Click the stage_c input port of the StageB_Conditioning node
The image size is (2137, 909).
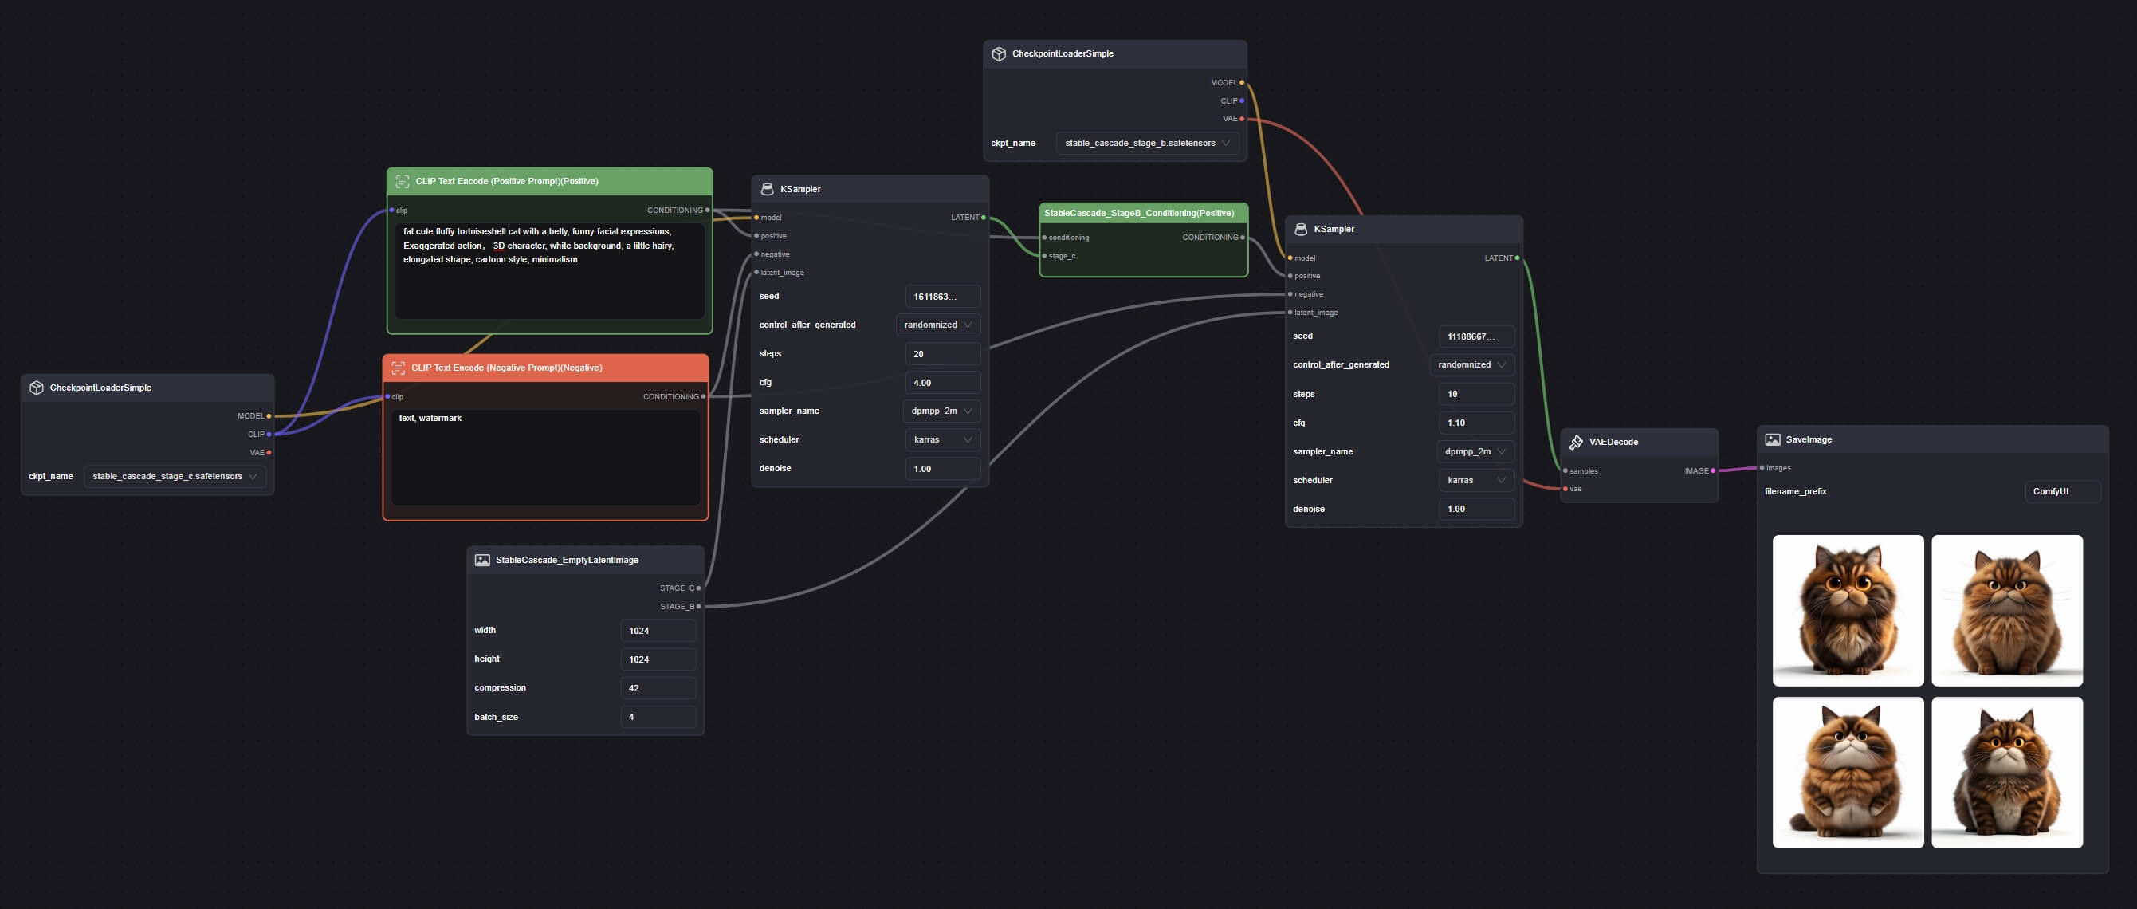coord(1044,256)
